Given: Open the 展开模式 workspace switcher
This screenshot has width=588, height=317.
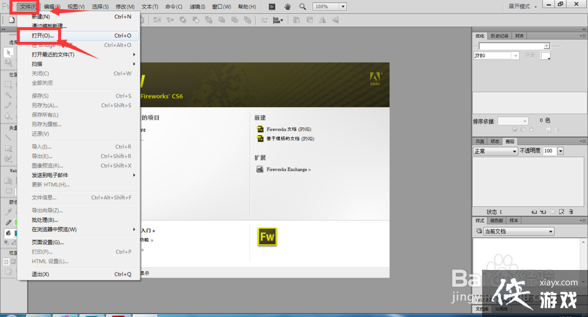Looking at the screenshot, I should click(522, 6).
